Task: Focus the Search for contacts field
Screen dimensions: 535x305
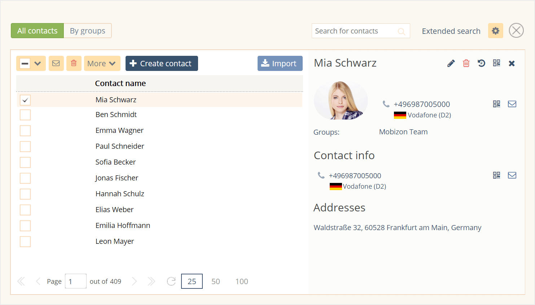Action: click(x=361, y=31)
